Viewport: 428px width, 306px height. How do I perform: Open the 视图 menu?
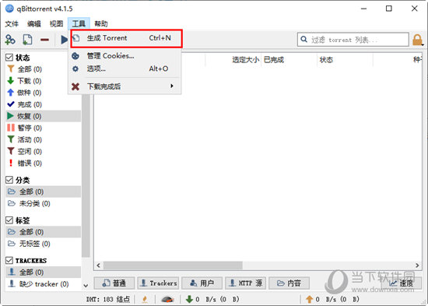[x=57, y=24]
